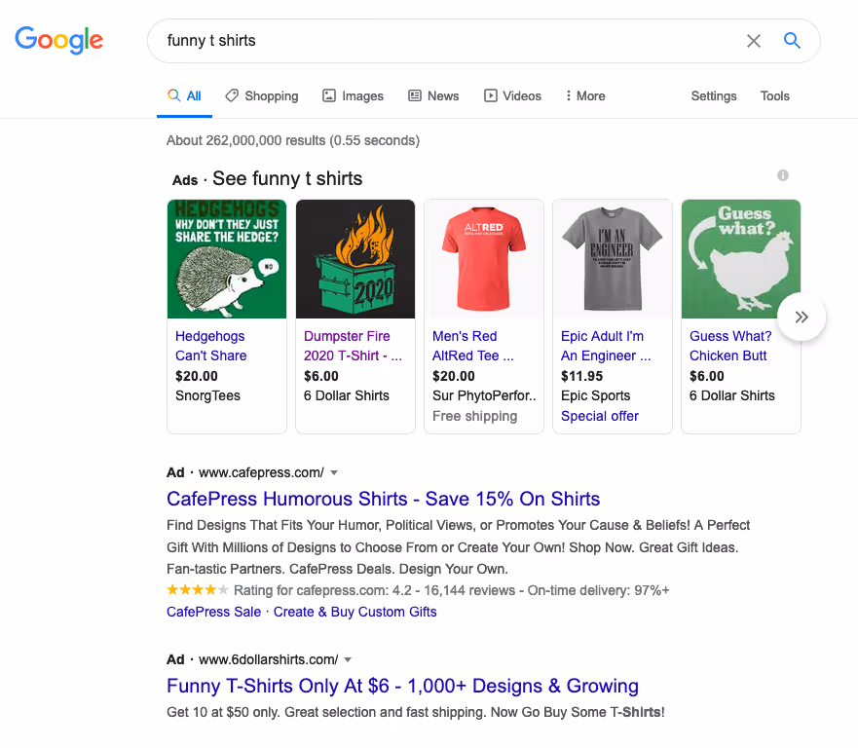Expand the 6dollarshirts.com ad dropdown arrow

pyautogui.click(x=348, y=660)
